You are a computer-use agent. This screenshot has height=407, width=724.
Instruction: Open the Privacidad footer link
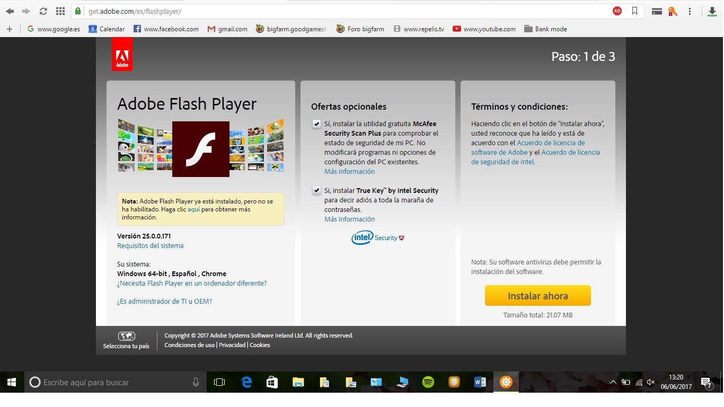(x=232, y=345)
